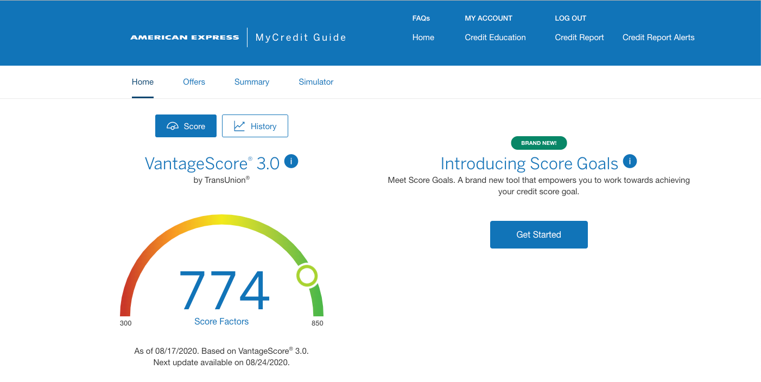Select the Simulator tab
The image size is (761, 382).
(316, 82)
